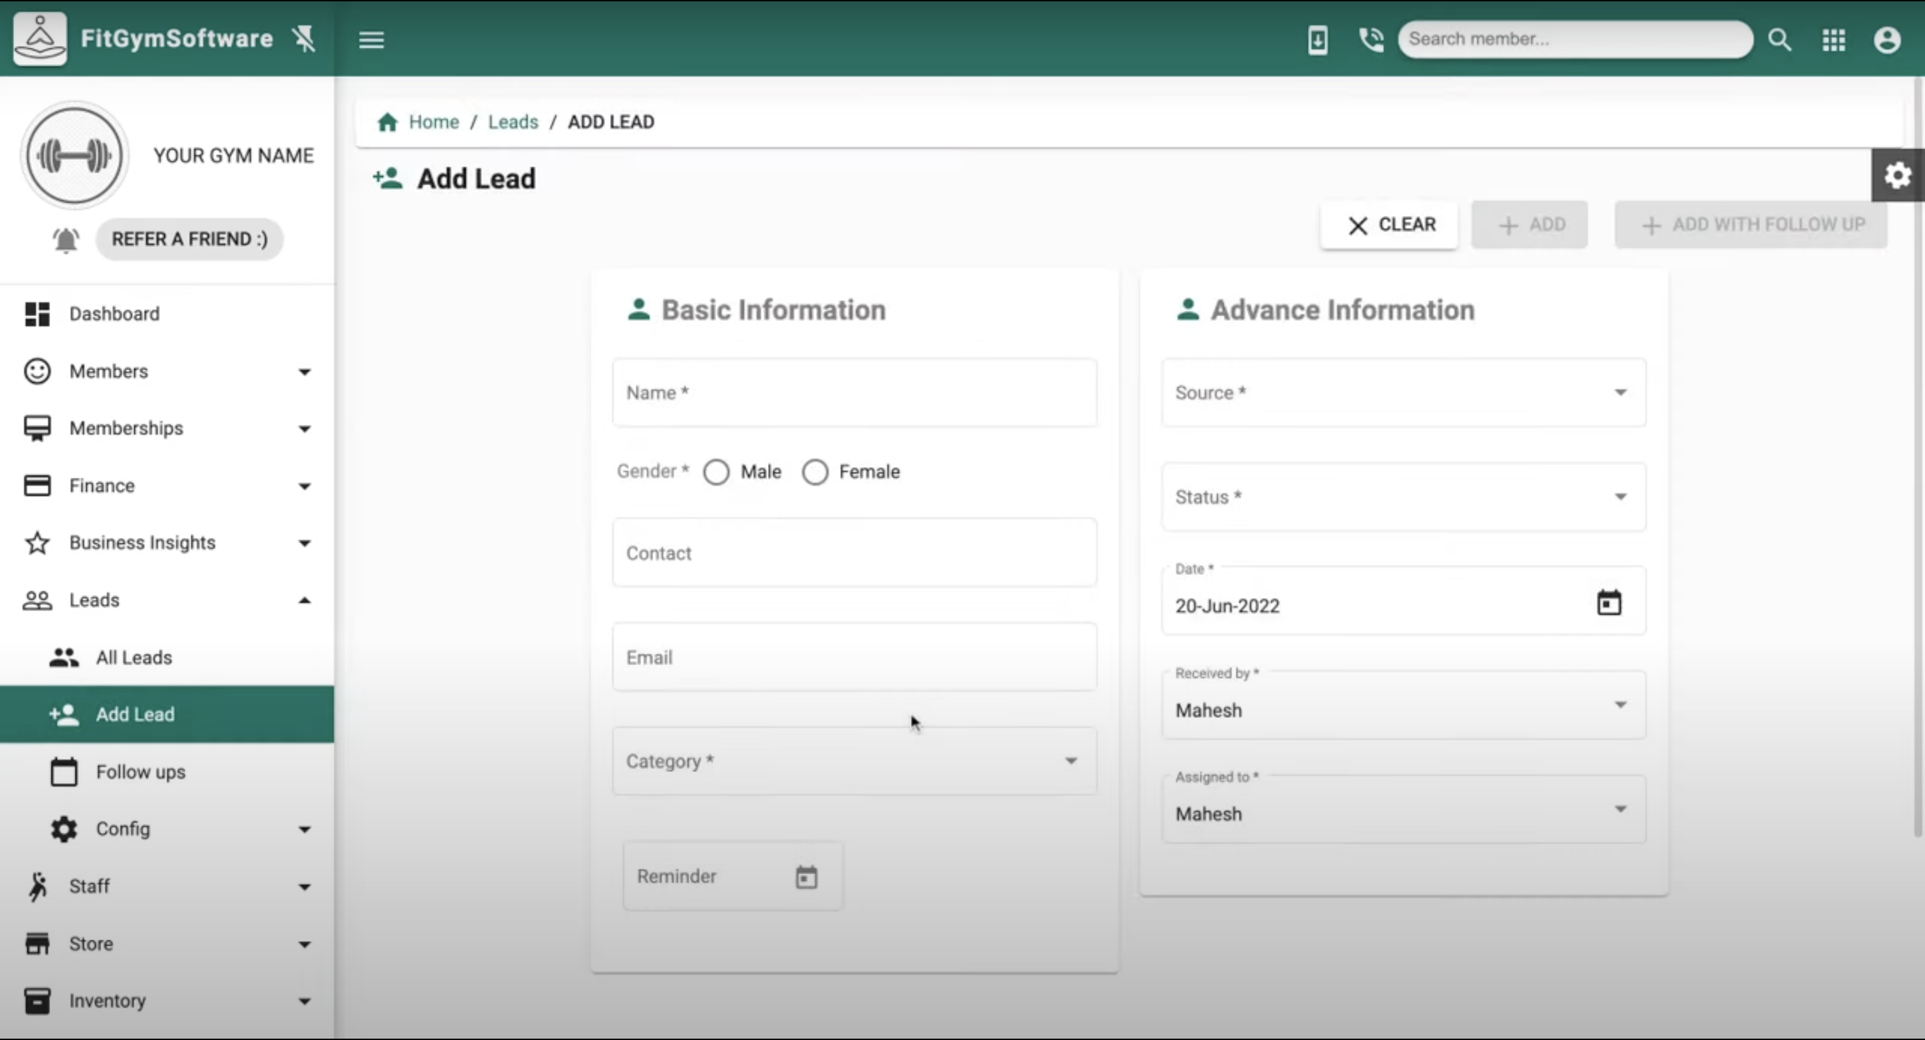Click the hamburger menu icon
The image size is (1925, 1040).
pyautogui.click(x=371, y=39)
